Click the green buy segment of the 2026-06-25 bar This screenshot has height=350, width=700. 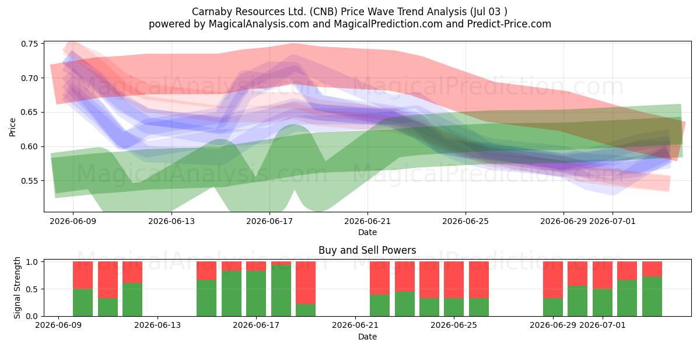tap(454, 307)
